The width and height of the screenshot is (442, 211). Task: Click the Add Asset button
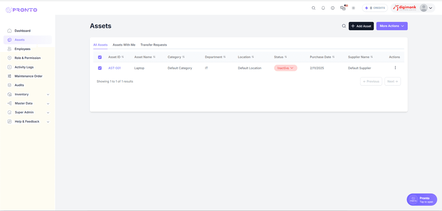click(361, 26)
